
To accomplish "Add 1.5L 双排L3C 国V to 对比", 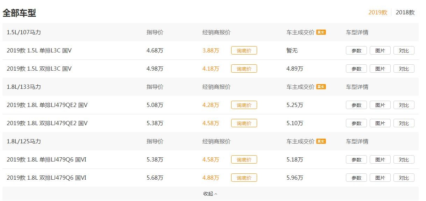I will pos(404,69).
